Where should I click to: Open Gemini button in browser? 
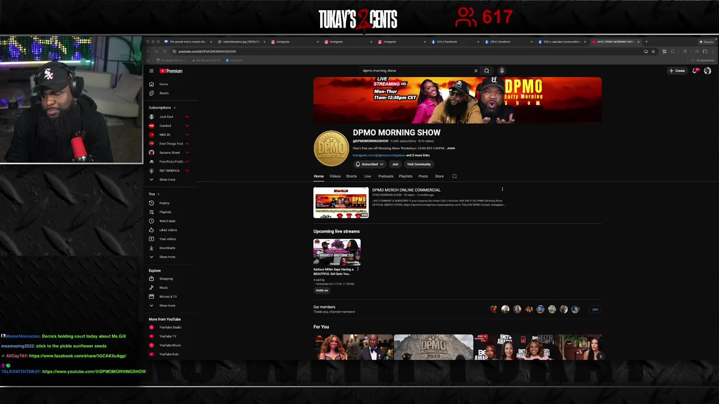(706, 42)
